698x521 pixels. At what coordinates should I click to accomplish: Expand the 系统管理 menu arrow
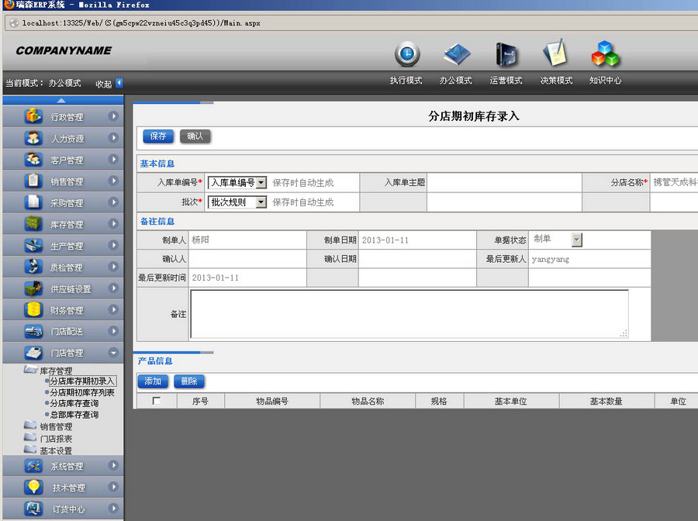tap(113, 466)
